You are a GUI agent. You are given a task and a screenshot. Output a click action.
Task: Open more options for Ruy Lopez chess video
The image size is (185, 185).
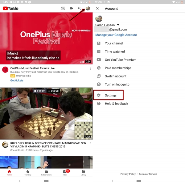pos(90,143)
